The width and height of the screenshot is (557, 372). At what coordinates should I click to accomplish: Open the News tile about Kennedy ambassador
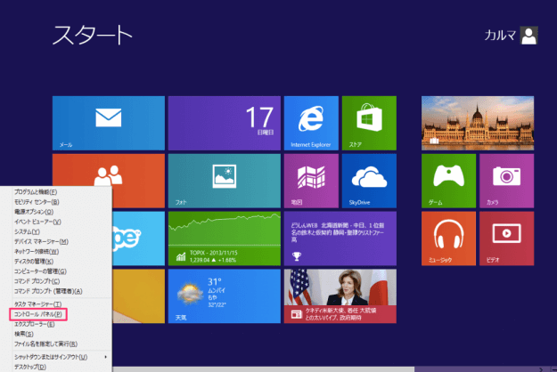tap(340, 296)
